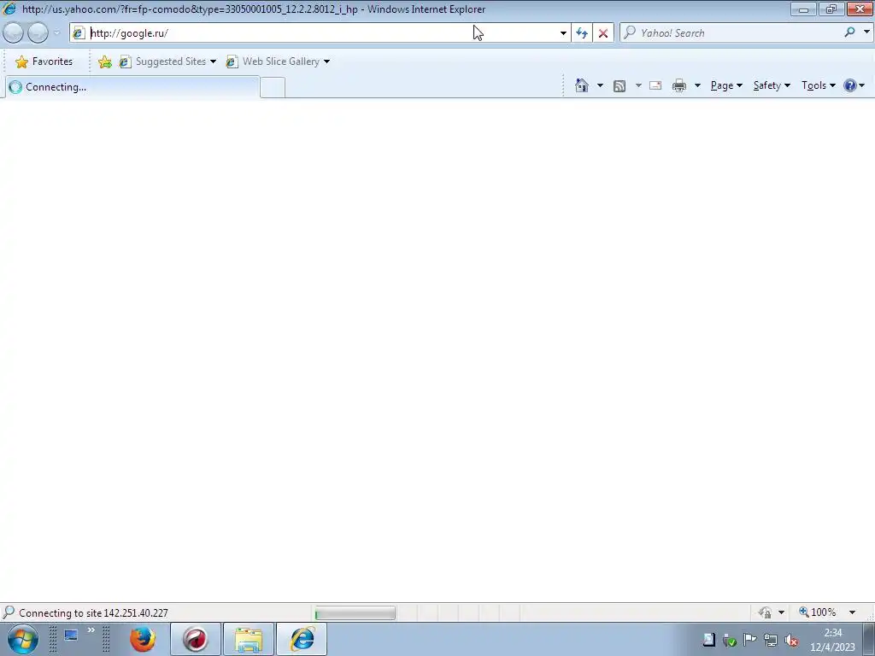Viewport: 875px width, 656px height.
Task: Open the Favorites center
Action: point(44,61)
